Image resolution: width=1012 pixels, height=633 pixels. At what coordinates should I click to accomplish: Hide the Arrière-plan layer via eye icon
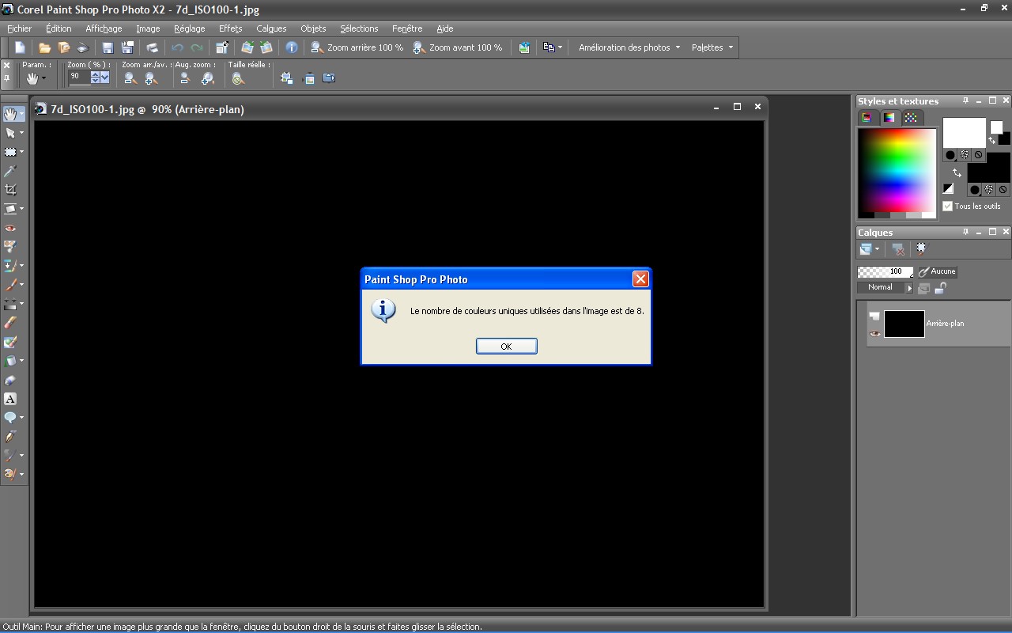[874, 334]
